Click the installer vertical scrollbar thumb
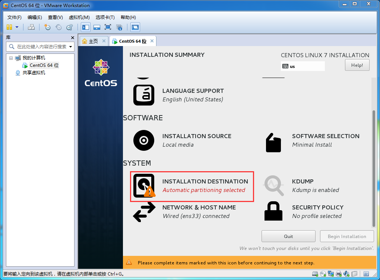This screenshot has height=280, width=380. [374, 168]
